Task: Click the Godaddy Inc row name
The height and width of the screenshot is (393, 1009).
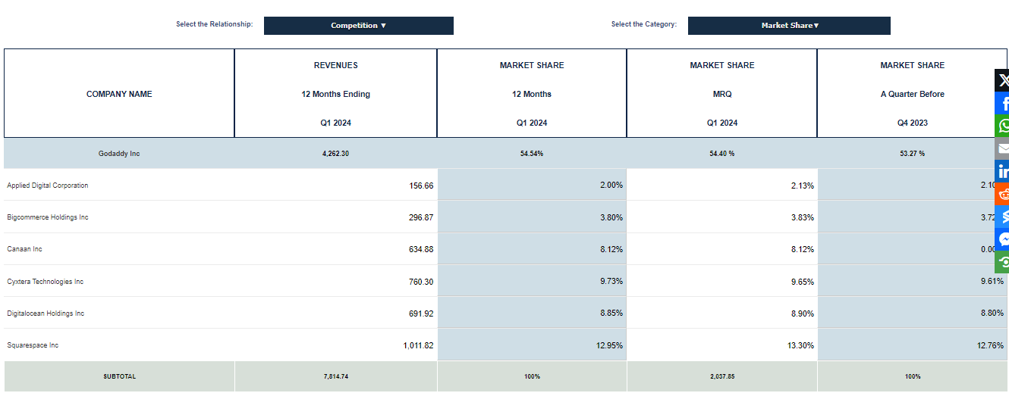Action: (119, 154)
